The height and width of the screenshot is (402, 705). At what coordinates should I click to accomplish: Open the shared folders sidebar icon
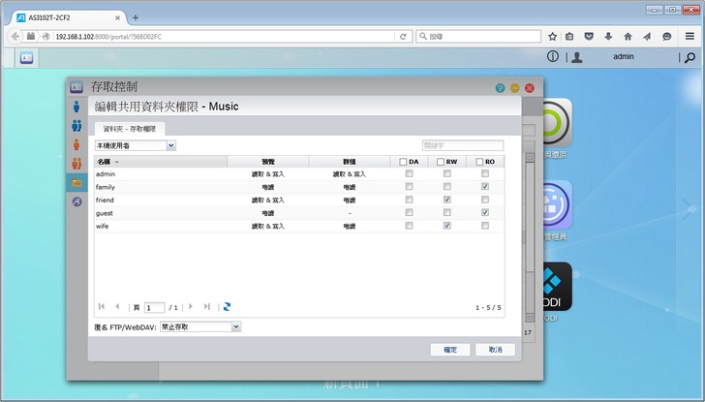(77, 182)
